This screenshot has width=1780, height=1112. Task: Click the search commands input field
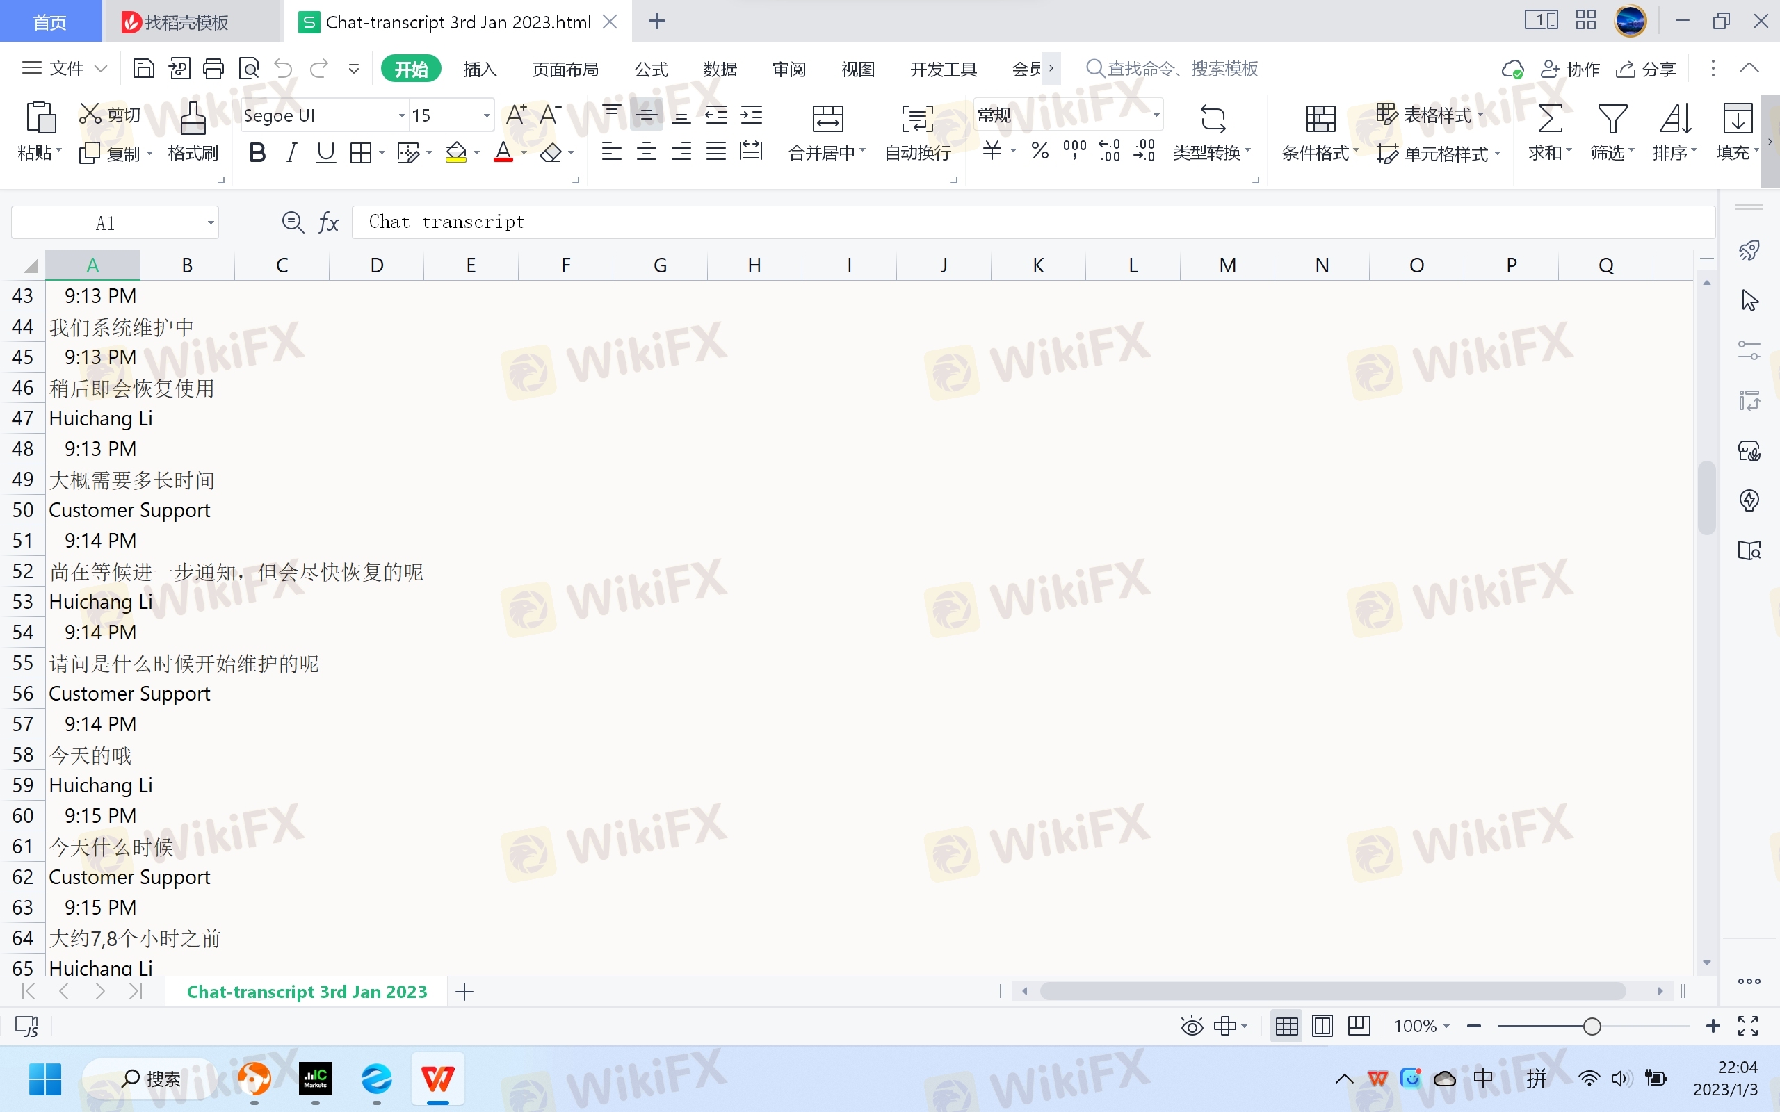click(x=1172, y=68)
